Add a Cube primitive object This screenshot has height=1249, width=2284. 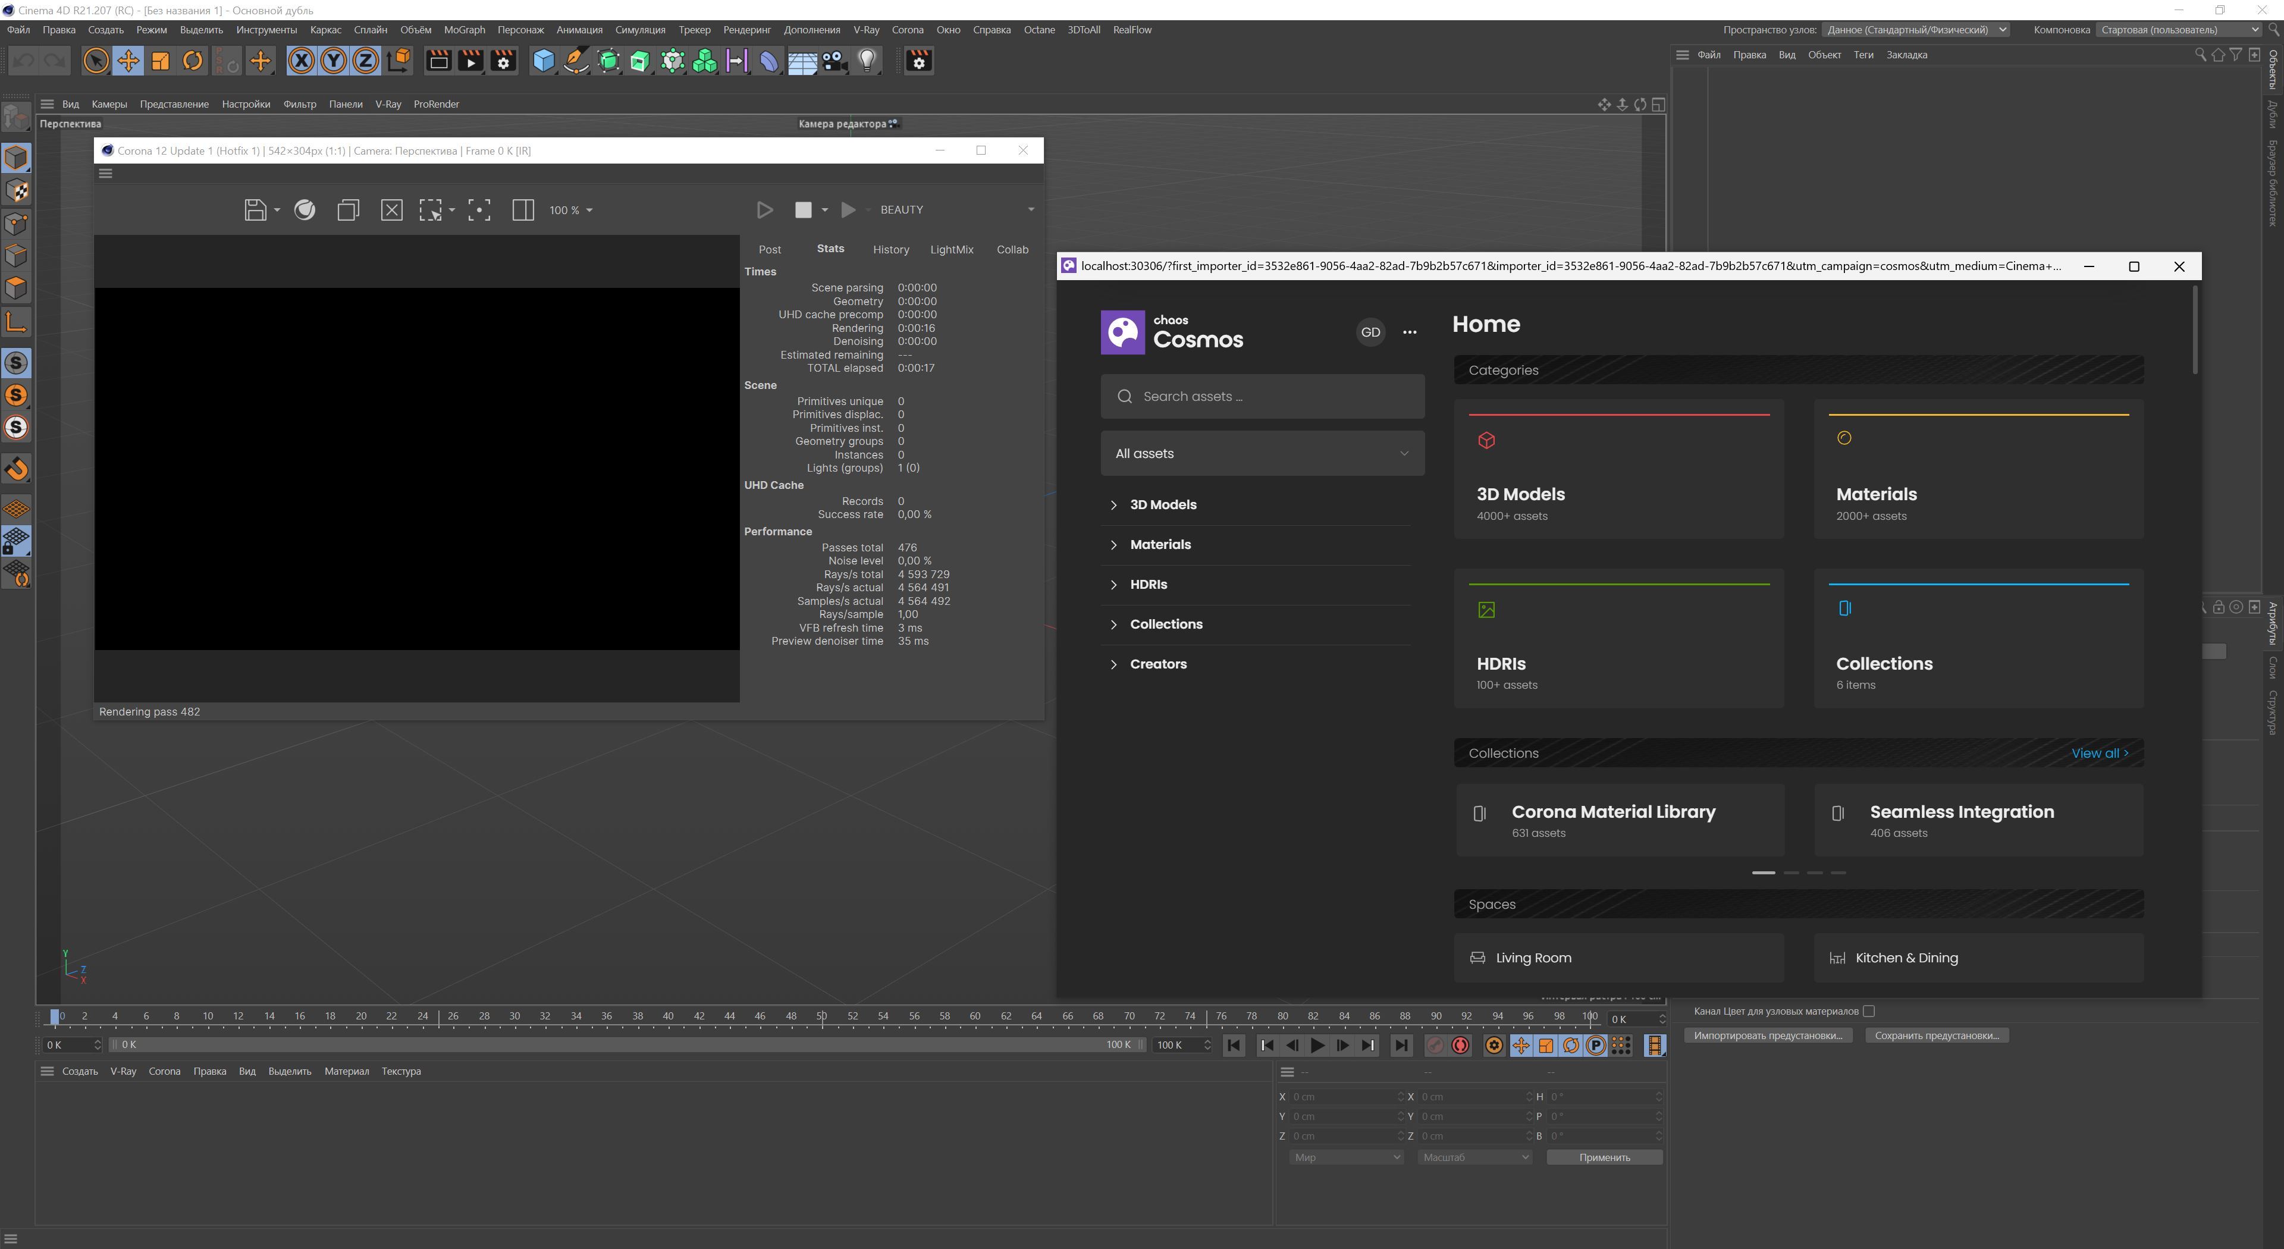pyautogui.click(x=544, y=60)
